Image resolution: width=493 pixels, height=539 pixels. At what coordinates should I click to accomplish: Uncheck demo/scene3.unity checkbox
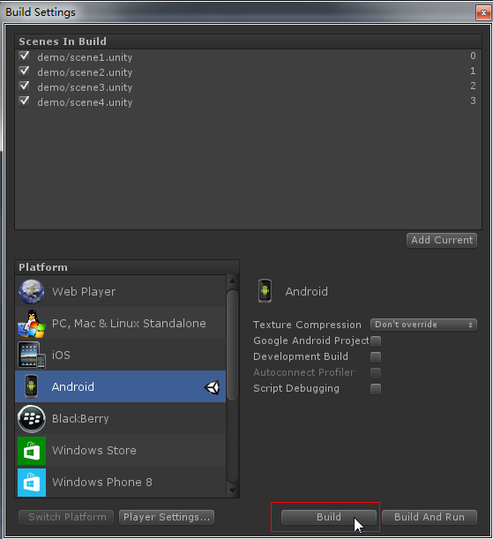click(24, 86)
